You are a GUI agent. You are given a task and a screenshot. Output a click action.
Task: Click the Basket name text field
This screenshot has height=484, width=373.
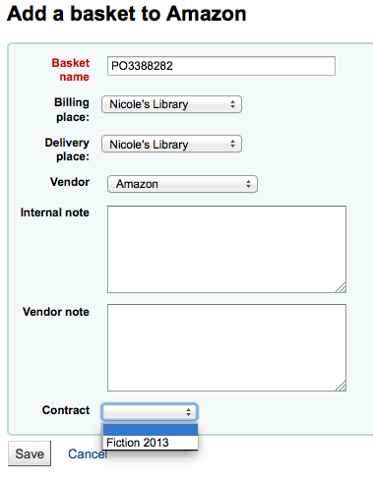[221, 66]
